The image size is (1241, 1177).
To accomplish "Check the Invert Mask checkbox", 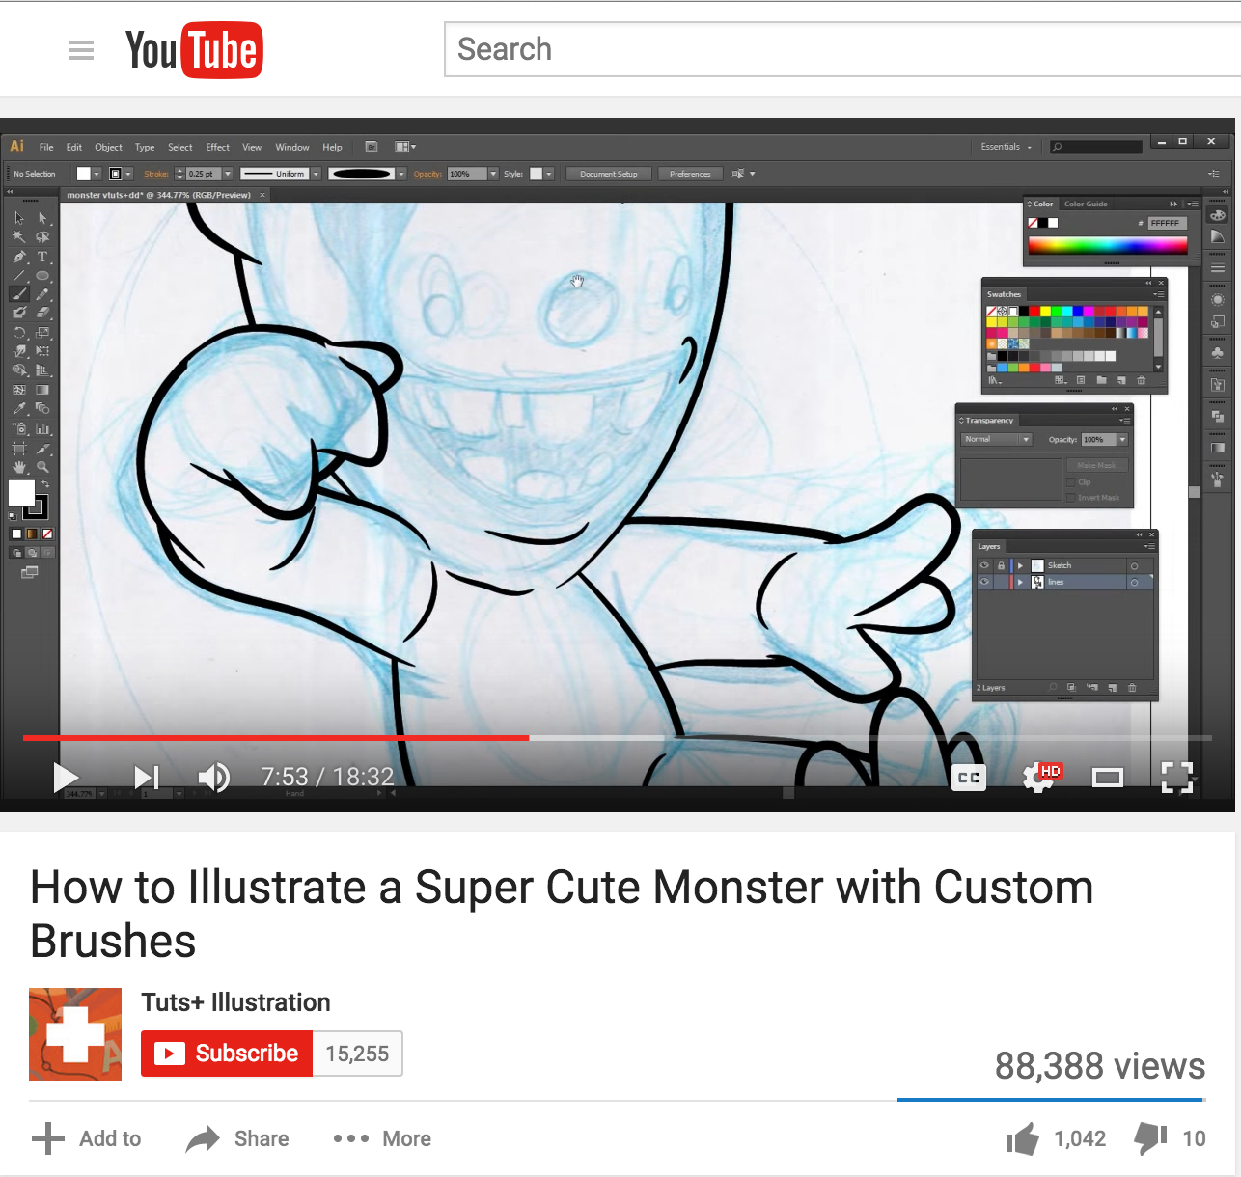I will [x=1070, y=498].
